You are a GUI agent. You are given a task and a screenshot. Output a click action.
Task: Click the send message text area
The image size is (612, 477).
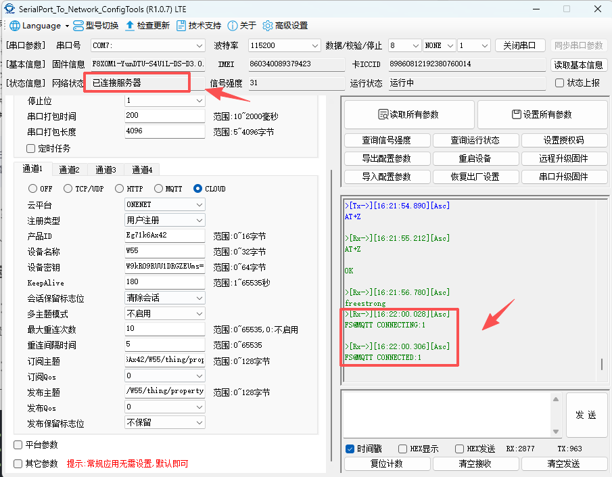pyautogui.click(x=447, y=415)
